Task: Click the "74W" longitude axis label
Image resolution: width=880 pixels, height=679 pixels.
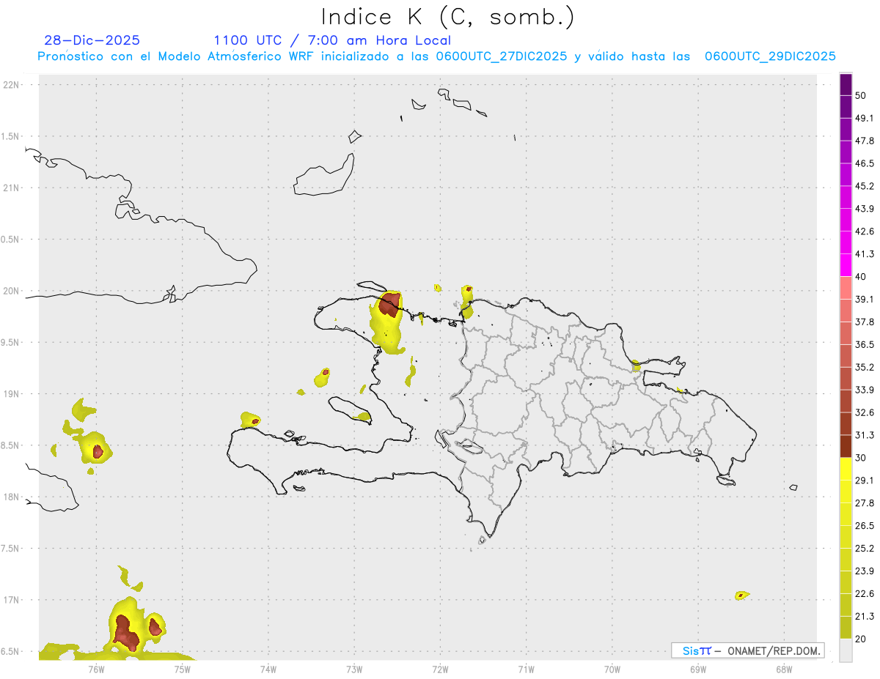Action: 268,669
